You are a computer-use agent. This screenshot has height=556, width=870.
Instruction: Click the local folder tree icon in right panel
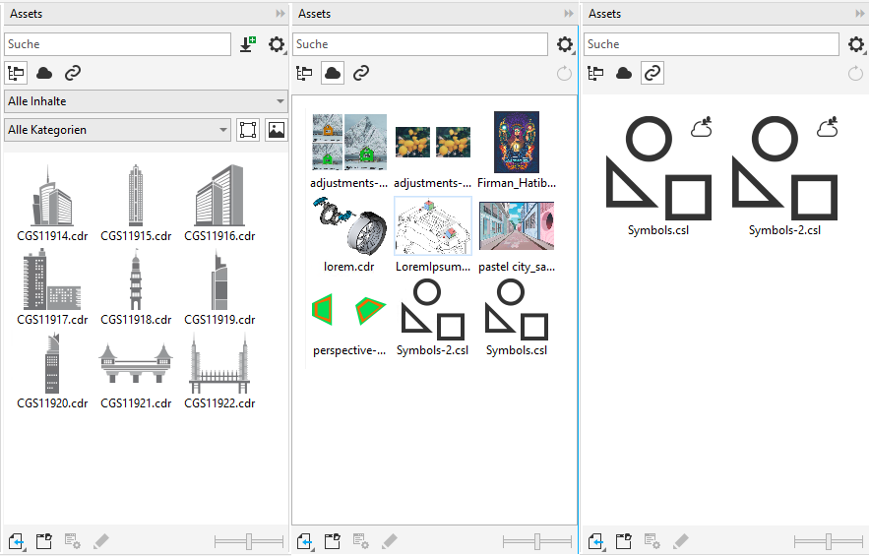pos(594,73)
